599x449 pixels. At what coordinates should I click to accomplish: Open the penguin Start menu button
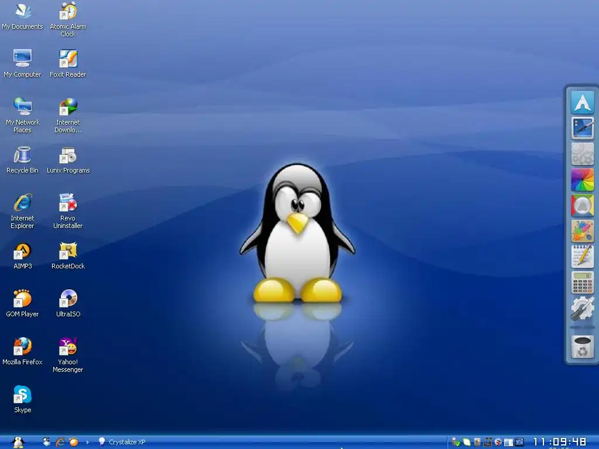18,442
